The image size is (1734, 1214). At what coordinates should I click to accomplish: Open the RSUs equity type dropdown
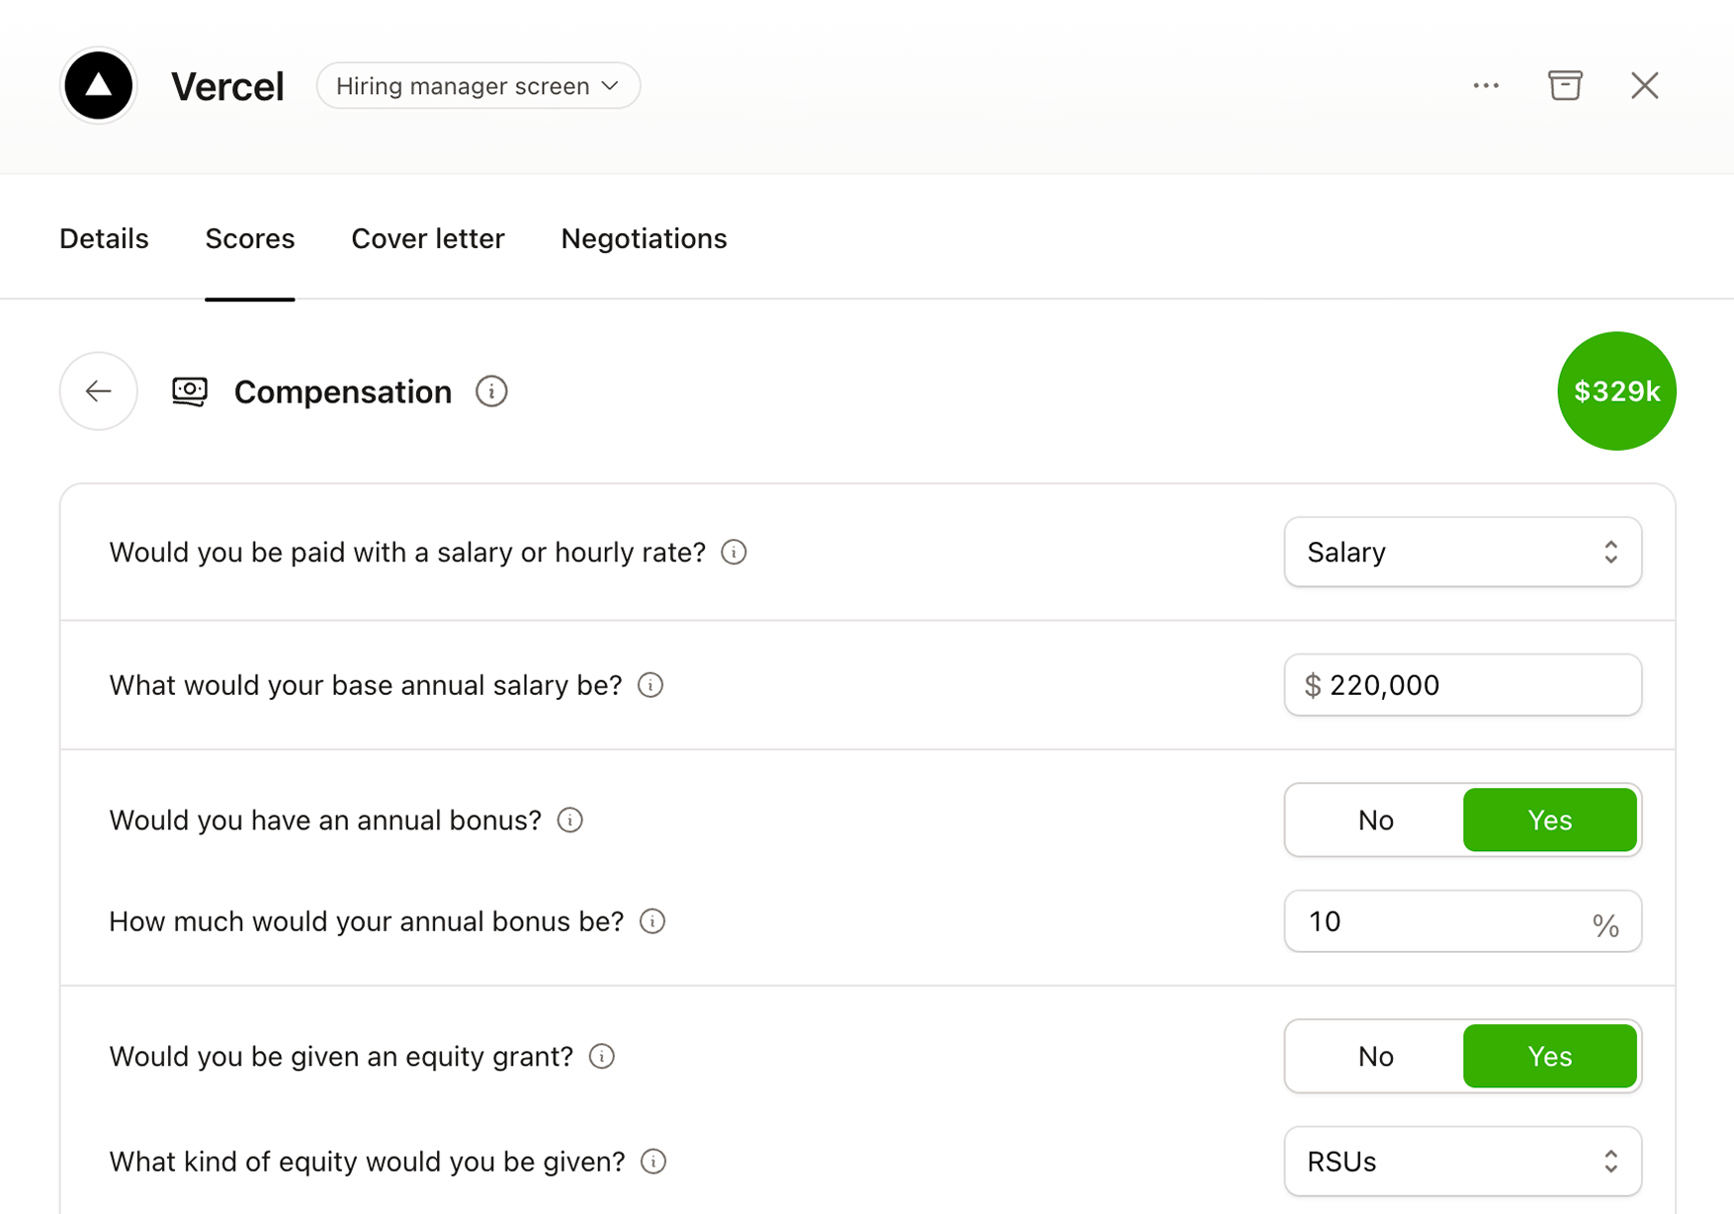(x=1462, y=1162)
